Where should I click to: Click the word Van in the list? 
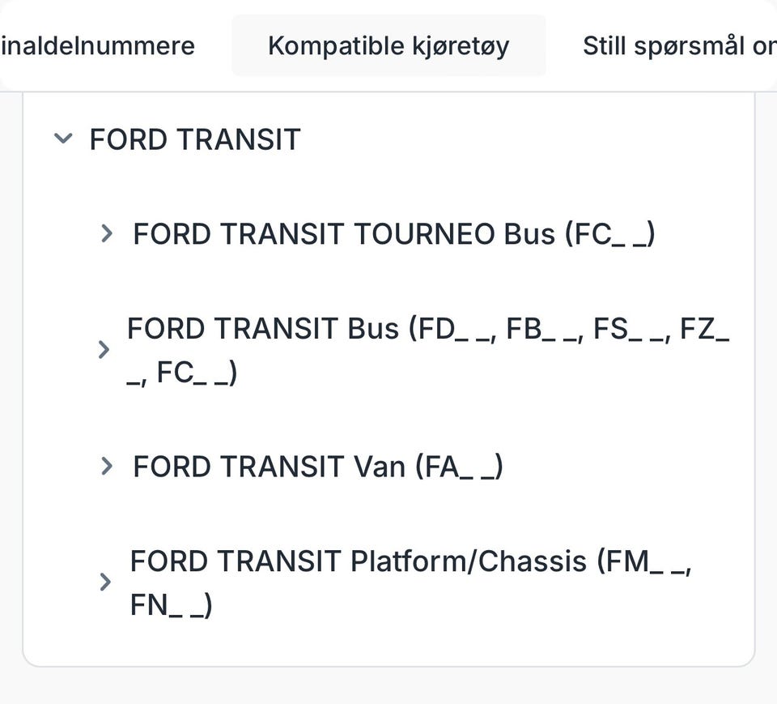click(x=380, y=467)
